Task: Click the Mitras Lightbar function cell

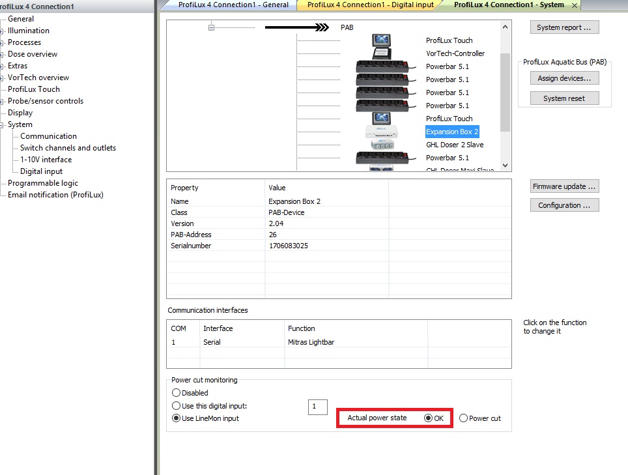Action: click(x=311, y=342)
